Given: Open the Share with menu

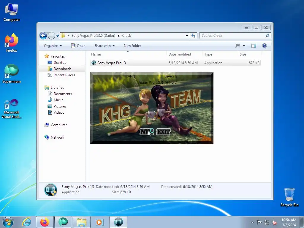Looking at the screenshot, I should pos(104,46).
